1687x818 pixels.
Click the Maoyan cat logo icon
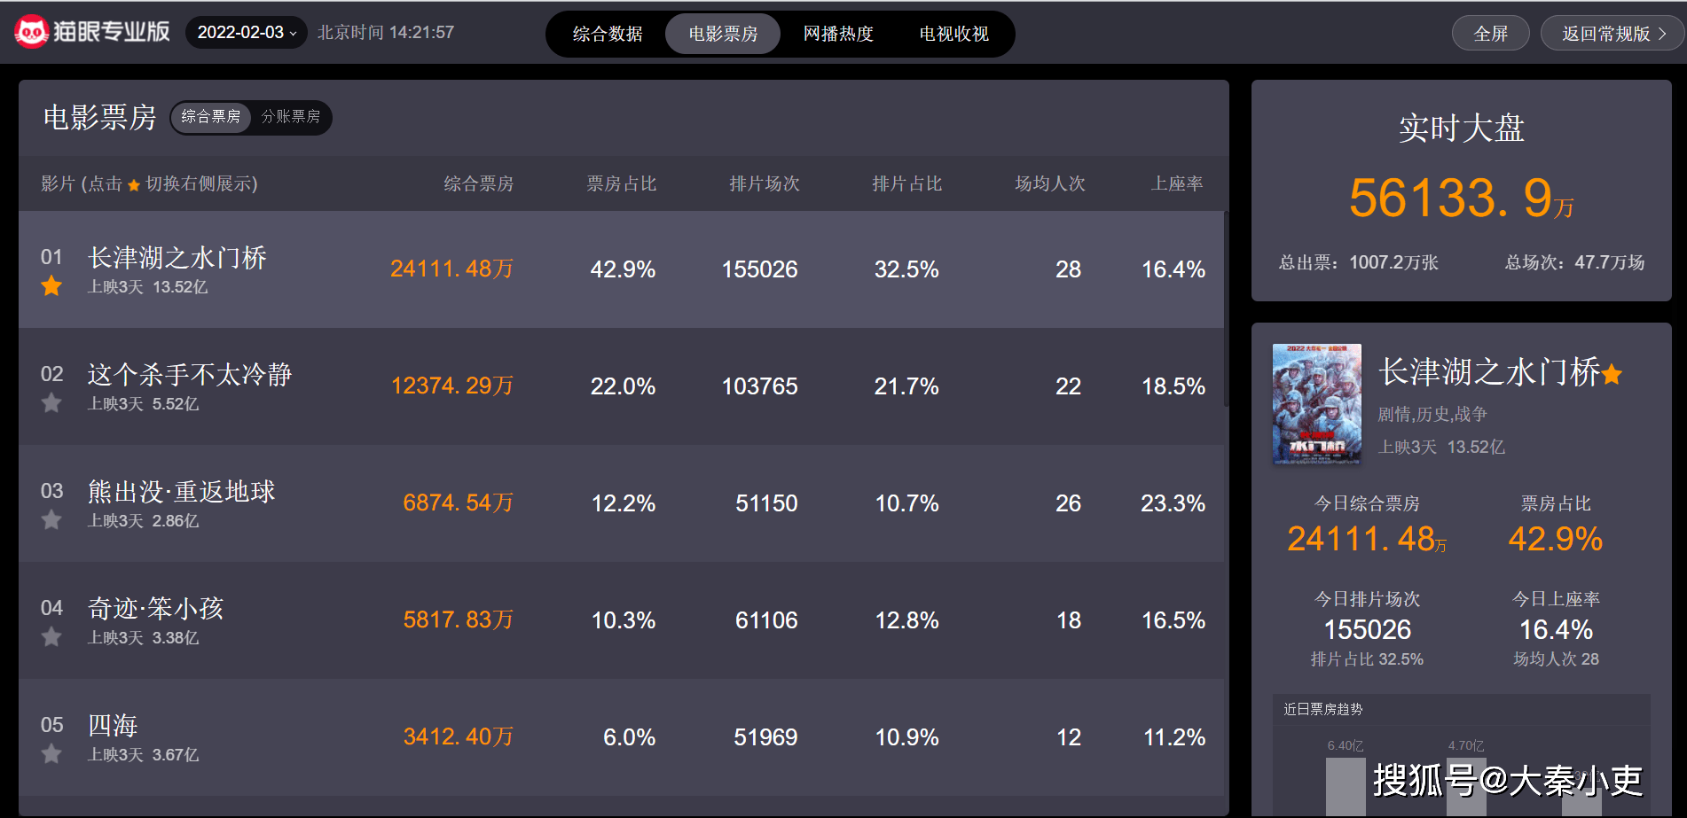(x=31, y=33)
